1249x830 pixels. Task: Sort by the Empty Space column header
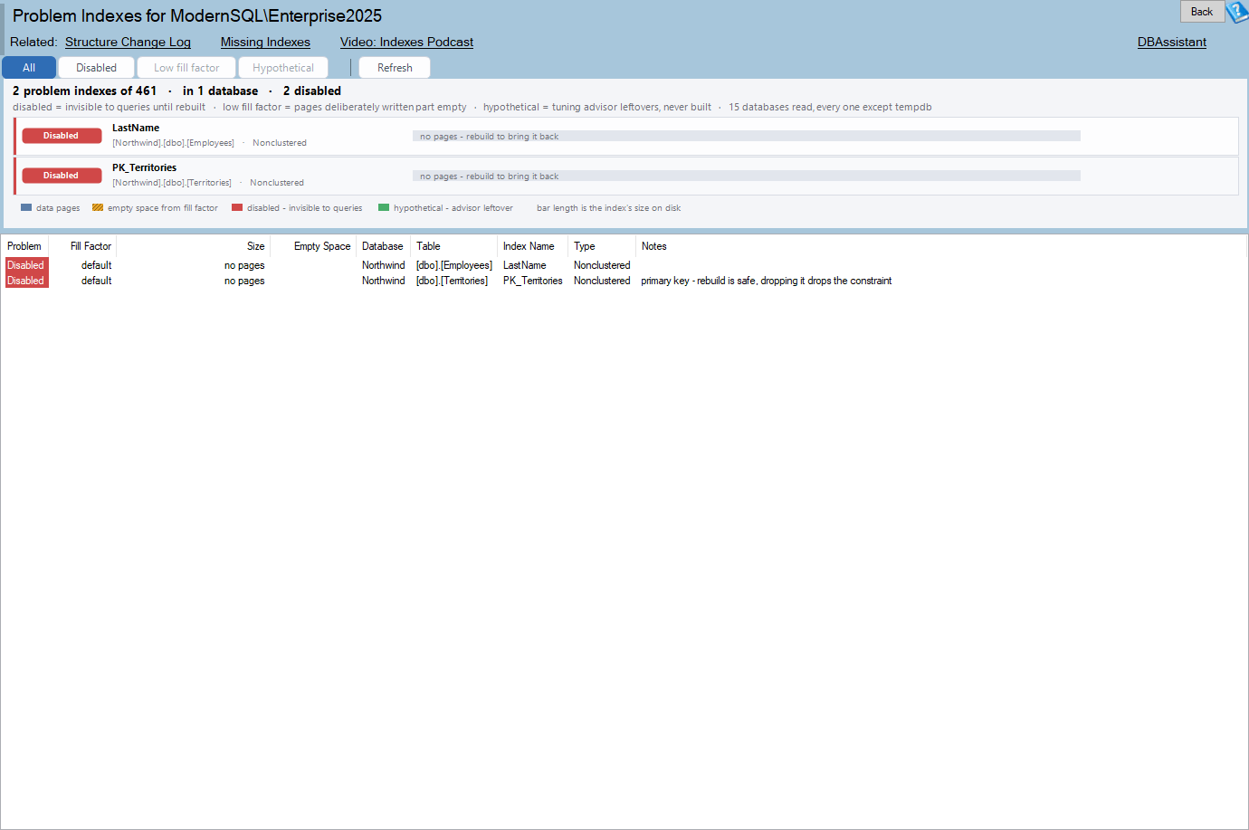[313, 246]
